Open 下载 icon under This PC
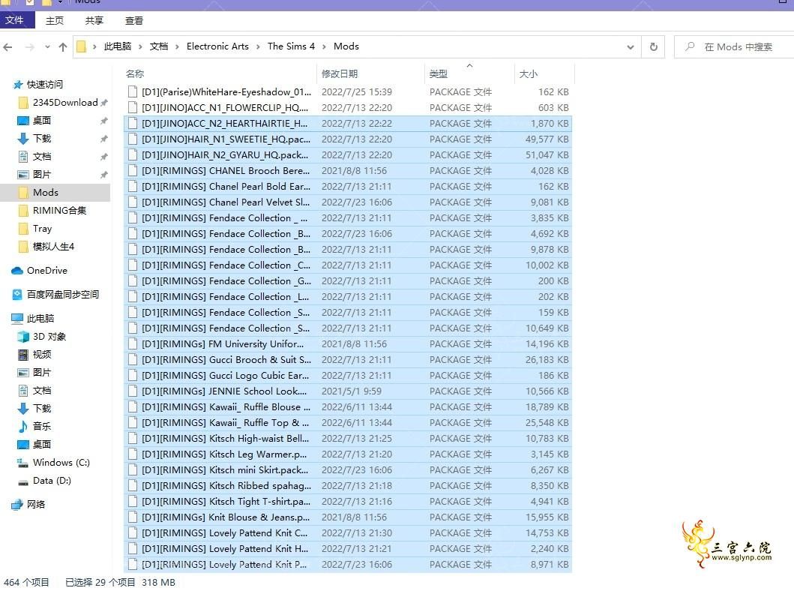This screenshot has height=591, width=794. click(22, 409)
